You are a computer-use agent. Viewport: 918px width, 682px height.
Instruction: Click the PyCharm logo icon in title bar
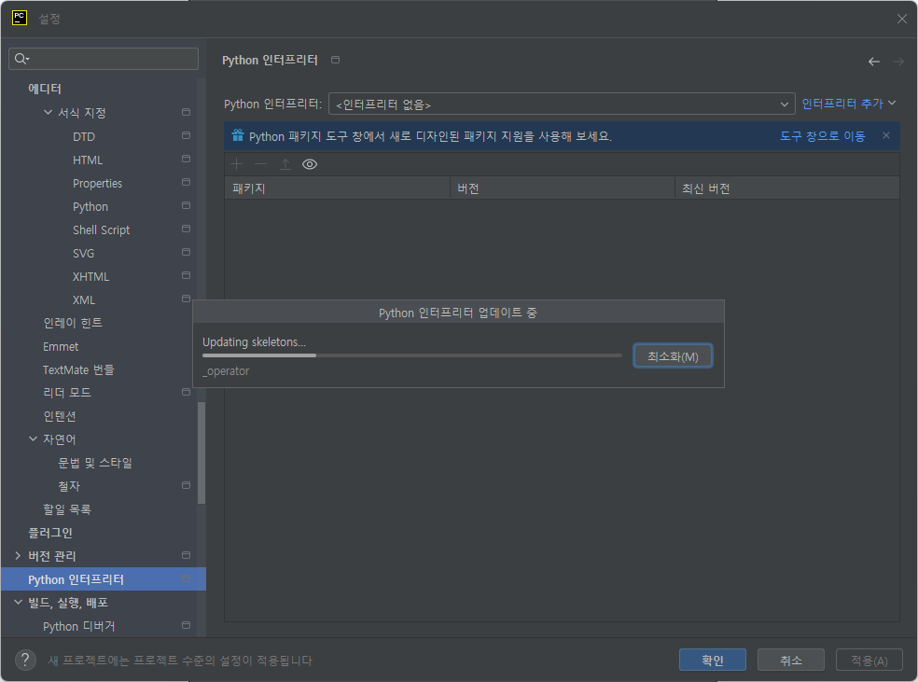[20, 18]
